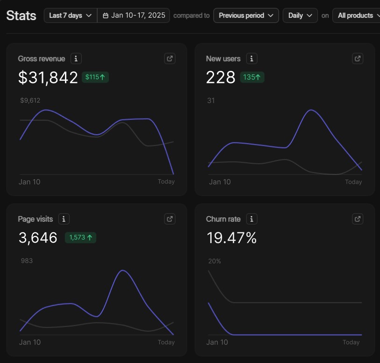This screenshot has height=363, width=380.
Task: Open the Previous period comparison dropdown
Action: coord(246,15)
